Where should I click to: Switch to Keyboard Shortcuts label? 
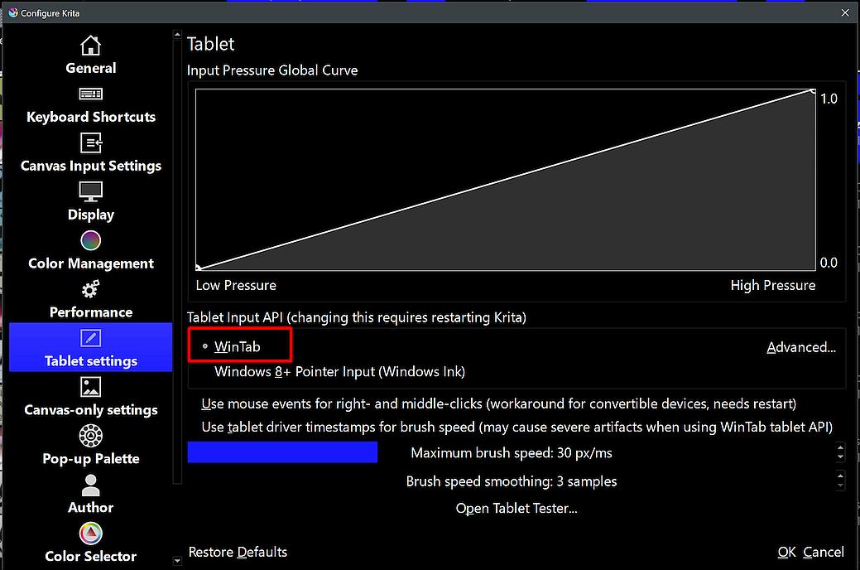[x=90, y=117]
